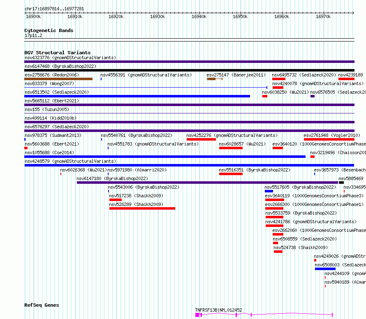Viewport: 366px width, 319px height.
Task: Select the nsv4551783 gnomAD label
Action: pyautogui.click(x=153, y=144)
